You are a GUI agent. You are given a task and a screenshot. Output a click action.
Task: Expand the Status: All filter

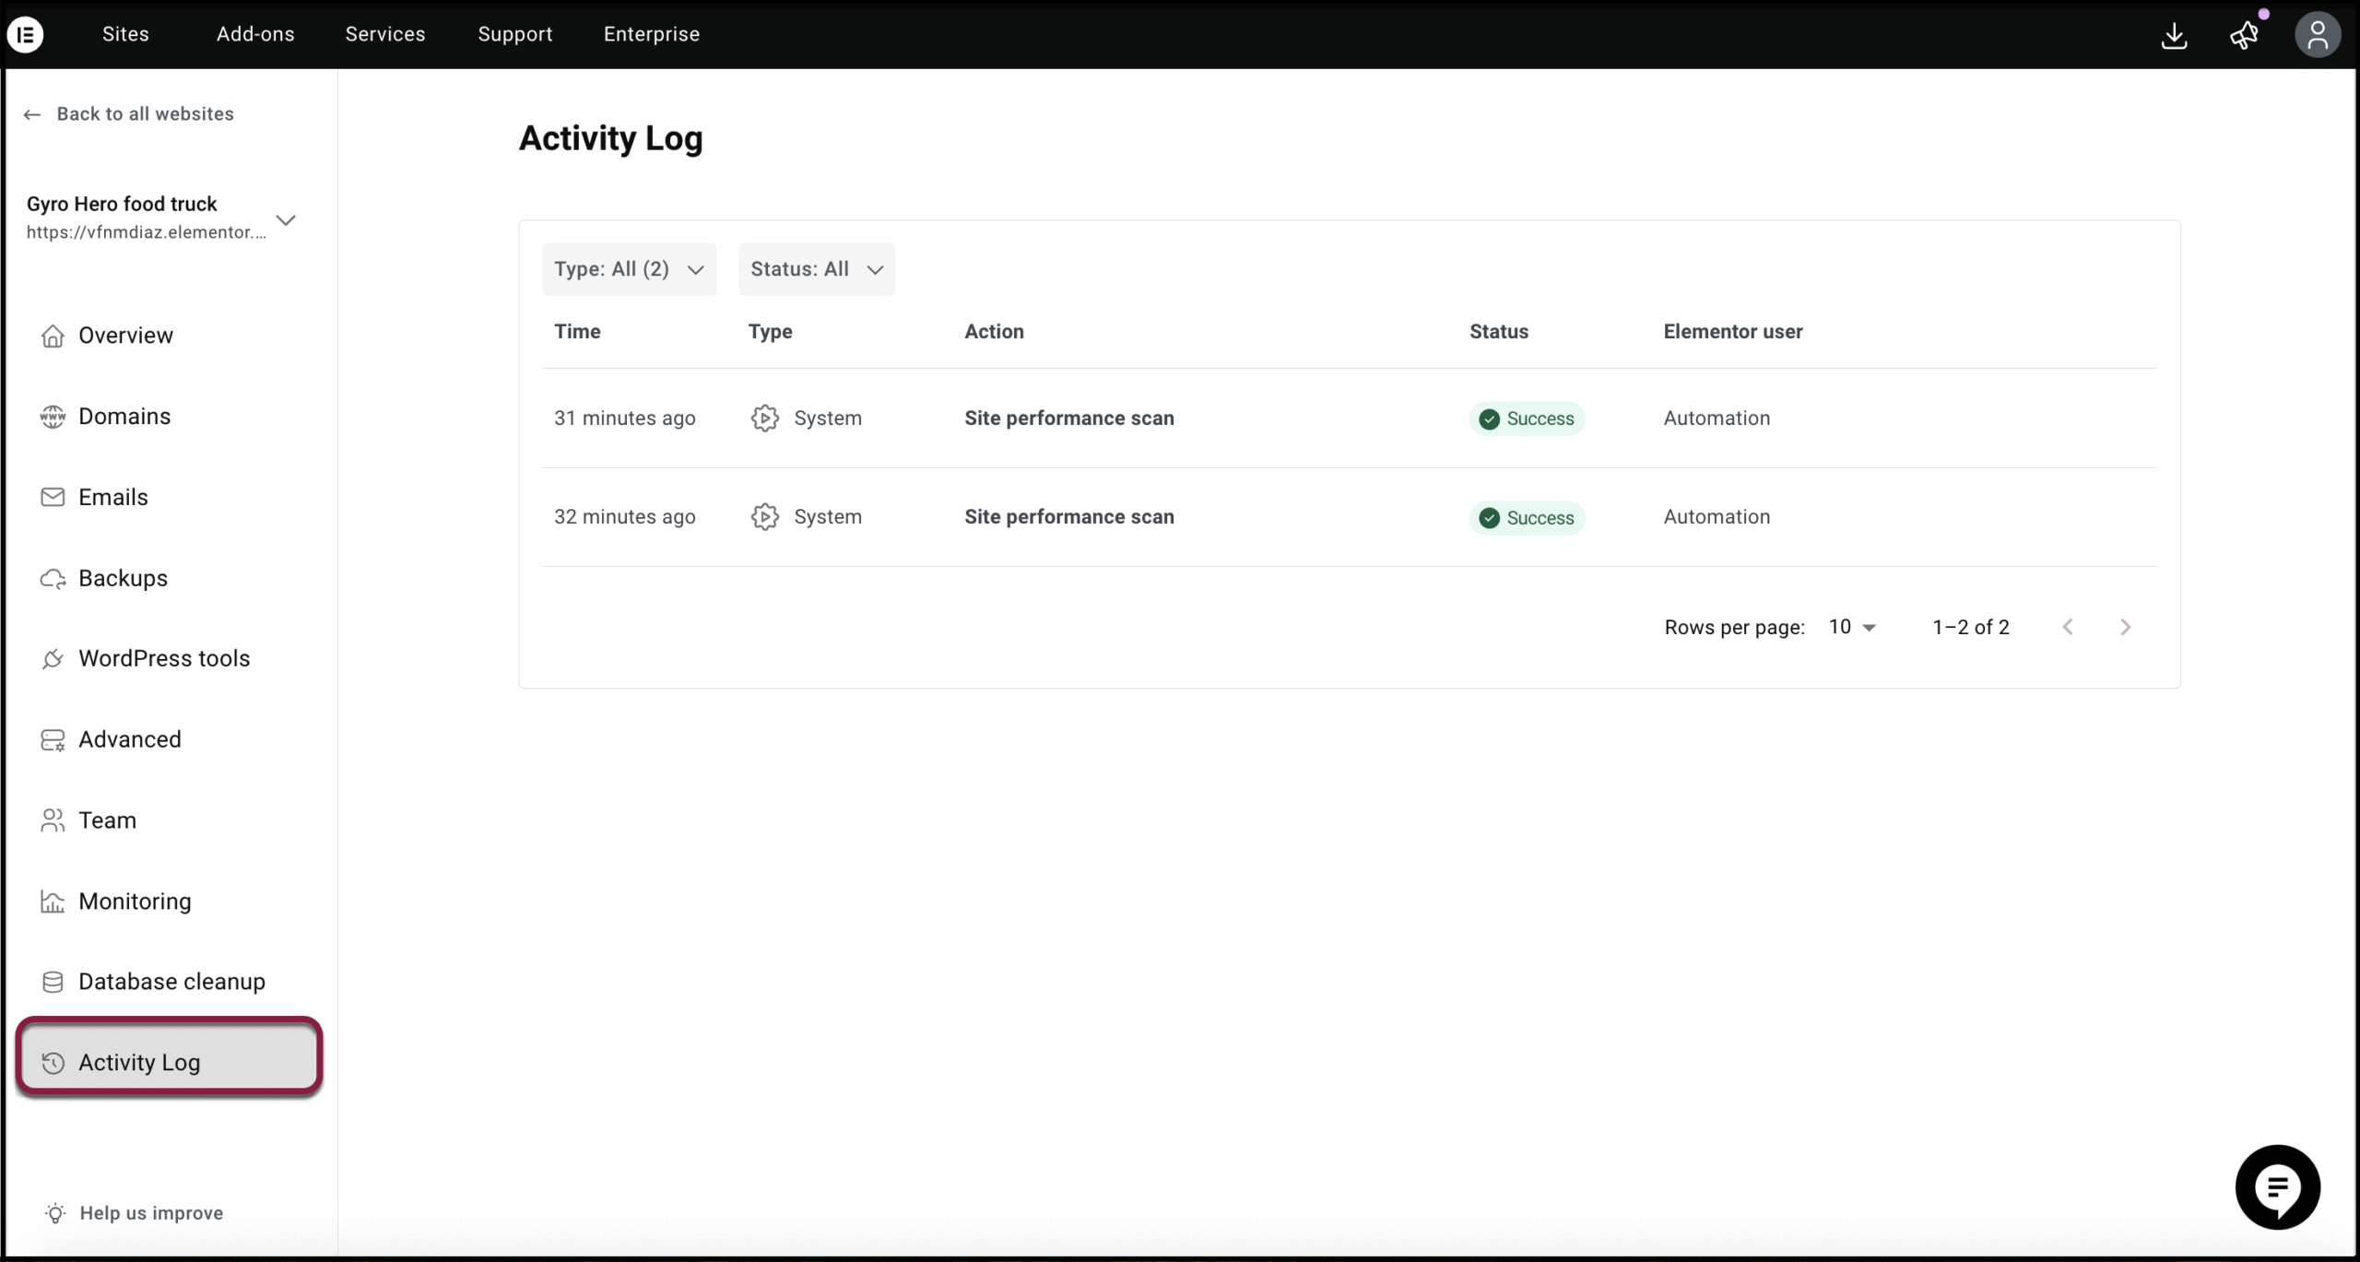pos(816,269)
